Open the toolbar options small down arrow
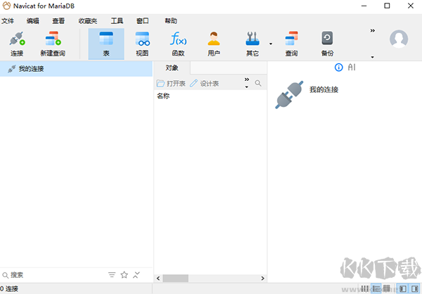This screenshot has width=422, height=294. click(x=373, y=57)
